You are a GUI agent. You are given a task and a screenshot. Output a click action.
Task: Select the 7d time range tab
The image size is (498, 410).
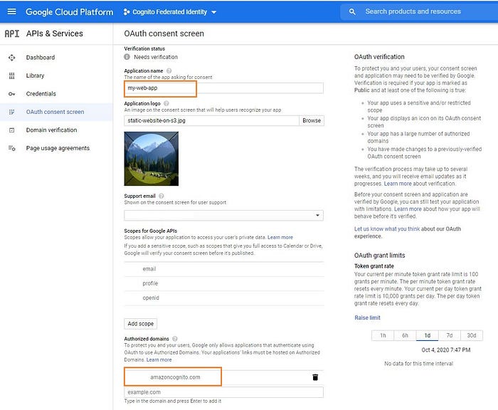(450, 336)
